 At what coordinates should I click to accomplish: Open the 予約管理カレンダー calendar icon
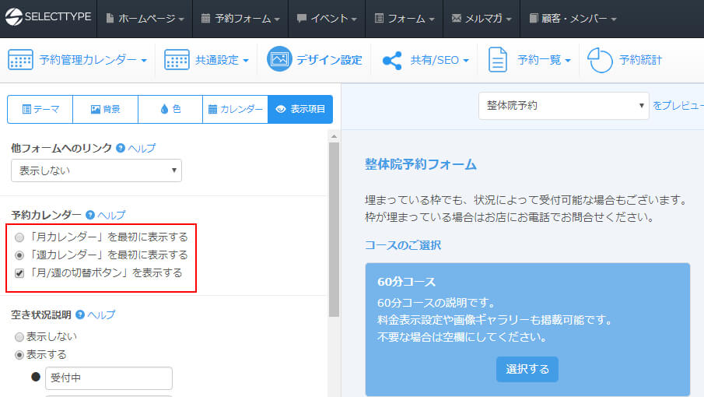(20, 60)
